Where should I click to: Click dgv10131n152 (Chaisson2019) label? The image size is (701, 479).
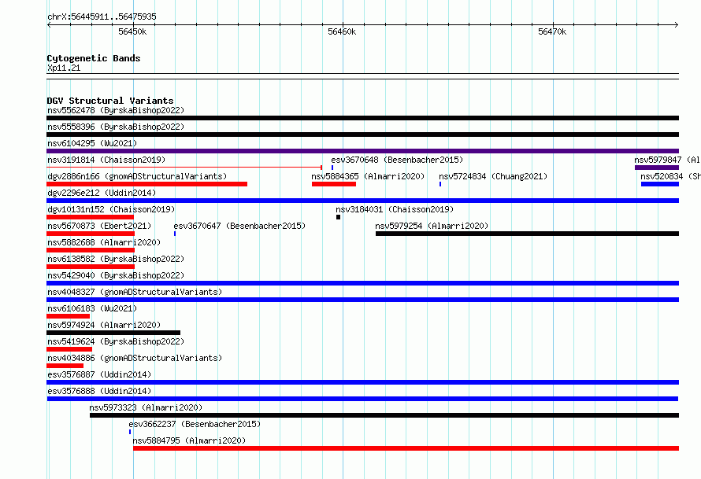(111, 209)
